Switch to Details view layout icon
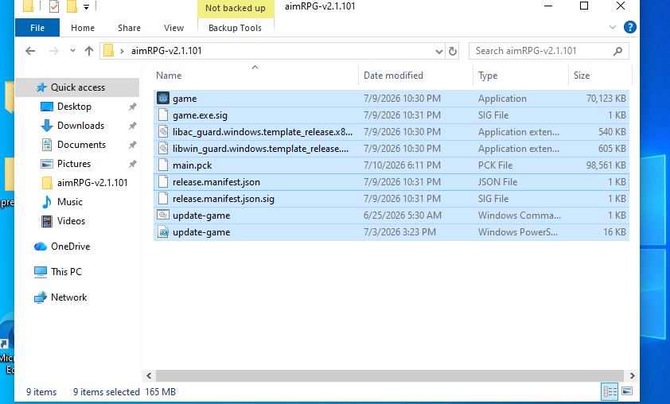Screen dimensions: 670x404 610,391
